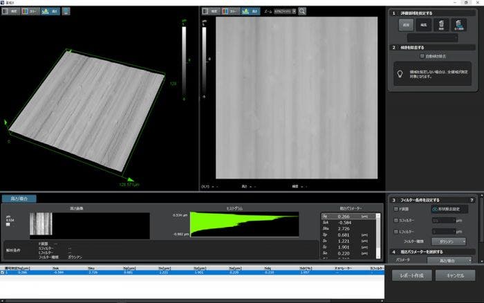Enable the S filter checkbox
Screen dimensions: 484x303
pos(395,219)
